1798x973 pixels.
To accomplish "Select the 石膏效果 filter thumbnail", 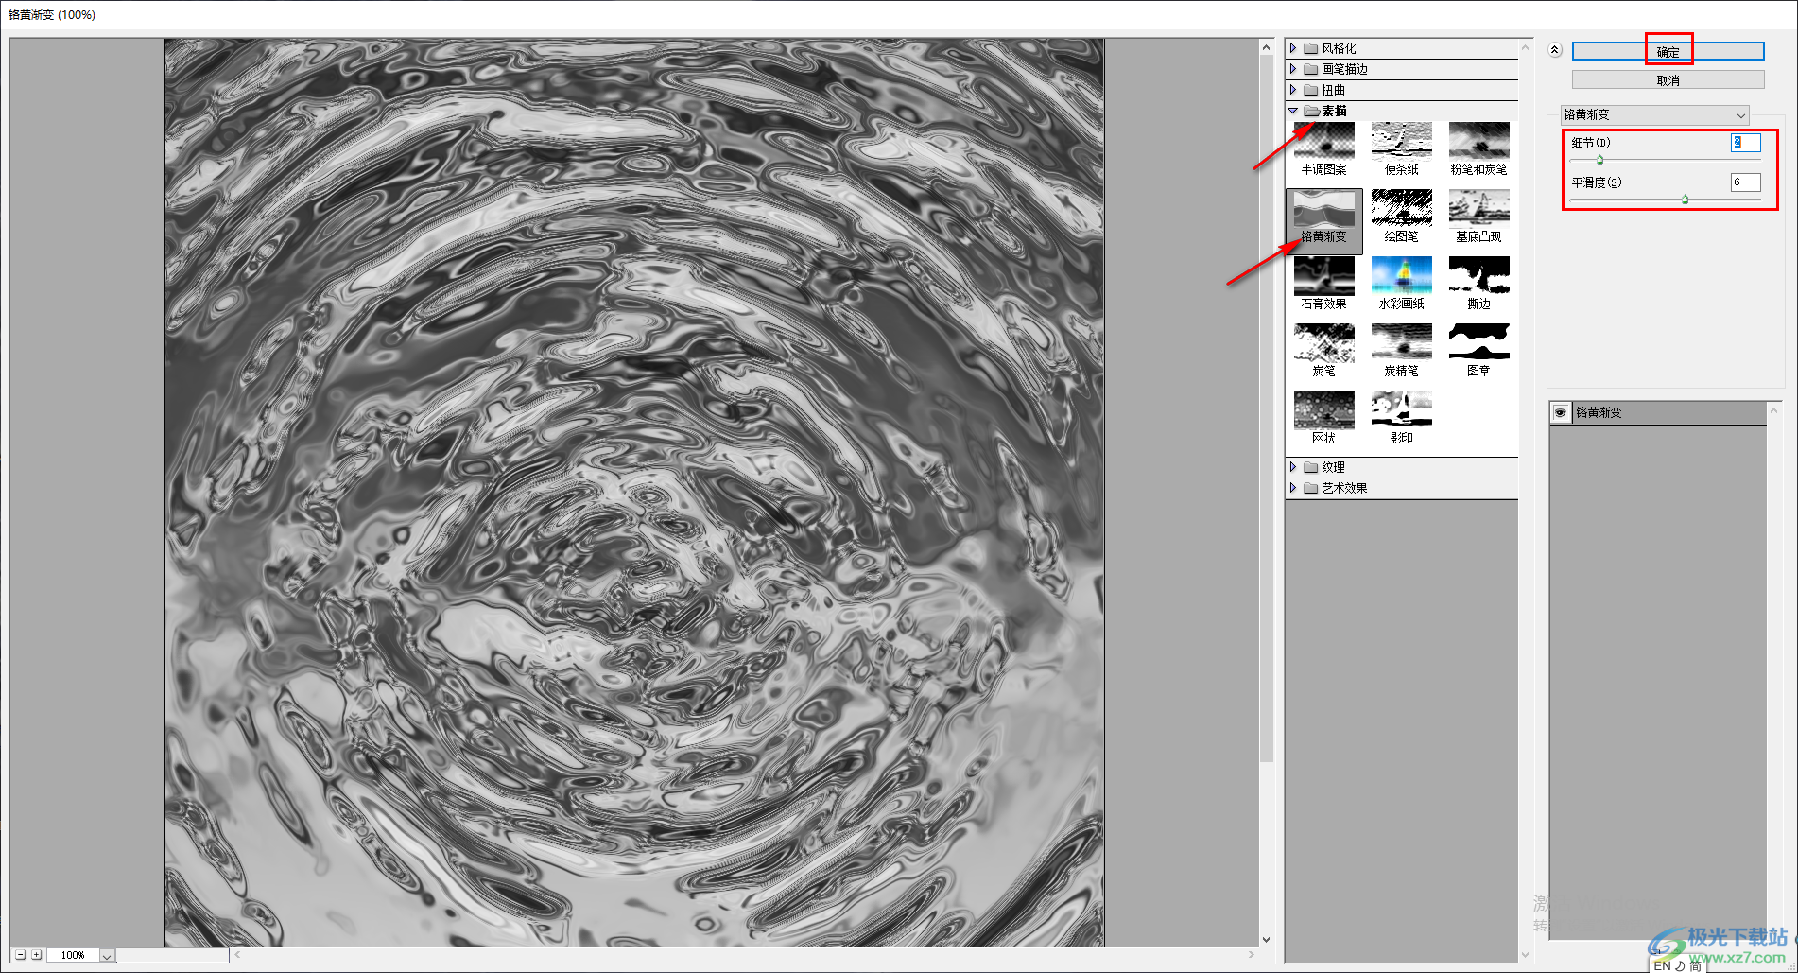I will coord(1323,284).
